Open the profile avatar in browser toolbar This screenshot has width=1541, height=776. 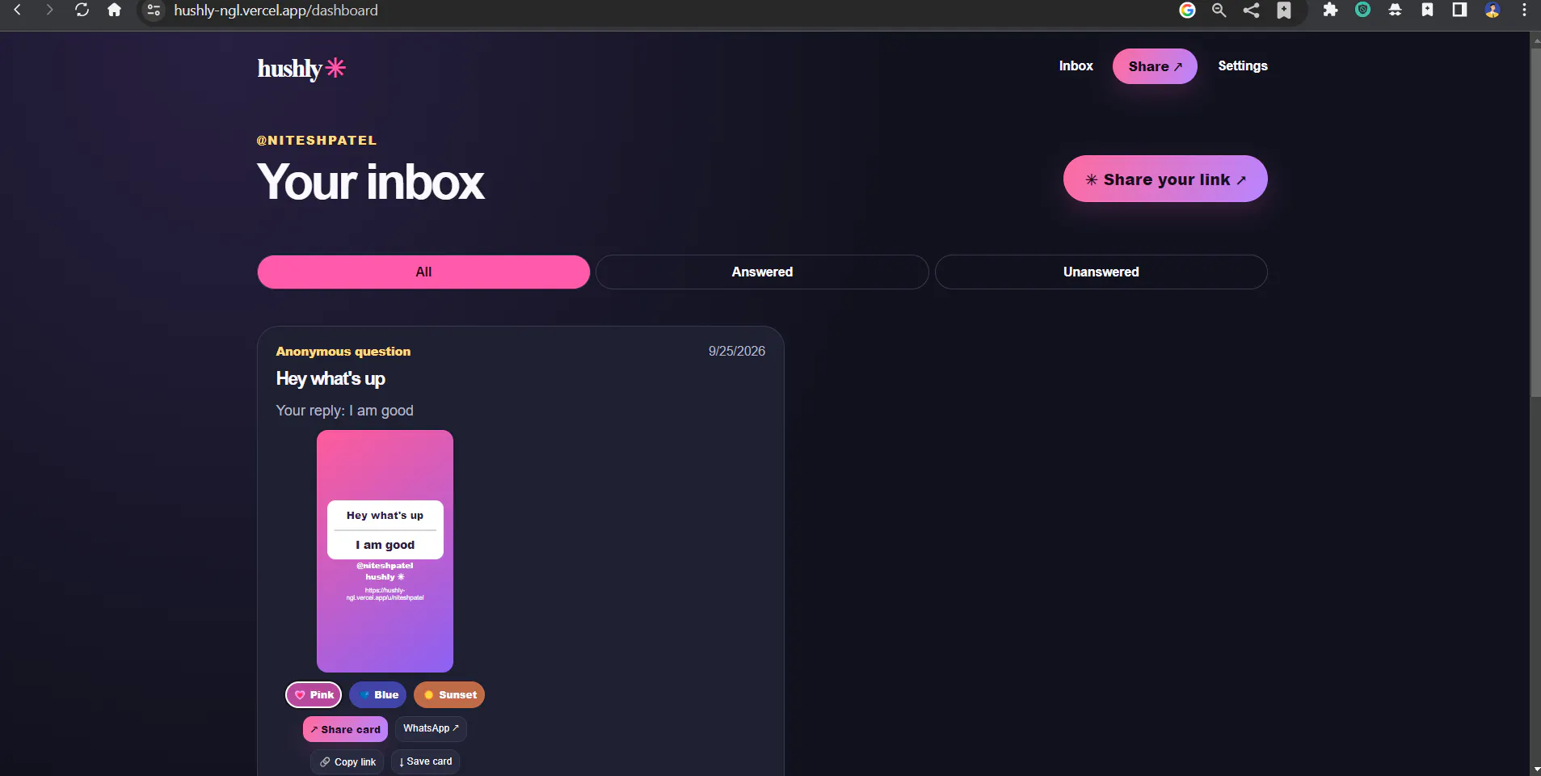click(x=1492, y=10)
